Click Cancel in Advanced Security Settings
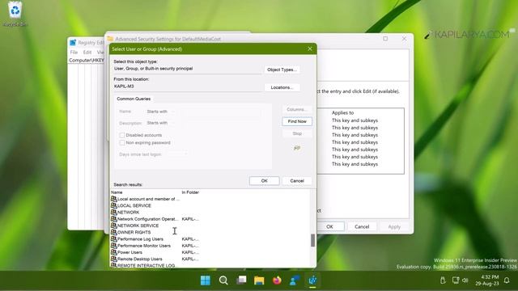This screenshot has height=291, width=518. (362, 226)
